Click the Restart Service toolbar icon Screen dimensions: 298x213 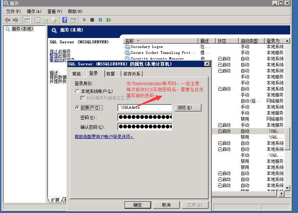(x=109, y=20)
